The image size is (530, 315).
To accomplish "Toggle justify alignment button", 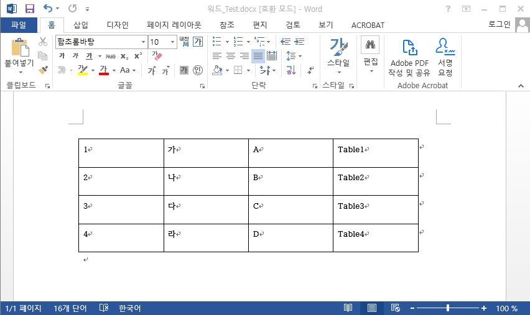I will point(258,56).
